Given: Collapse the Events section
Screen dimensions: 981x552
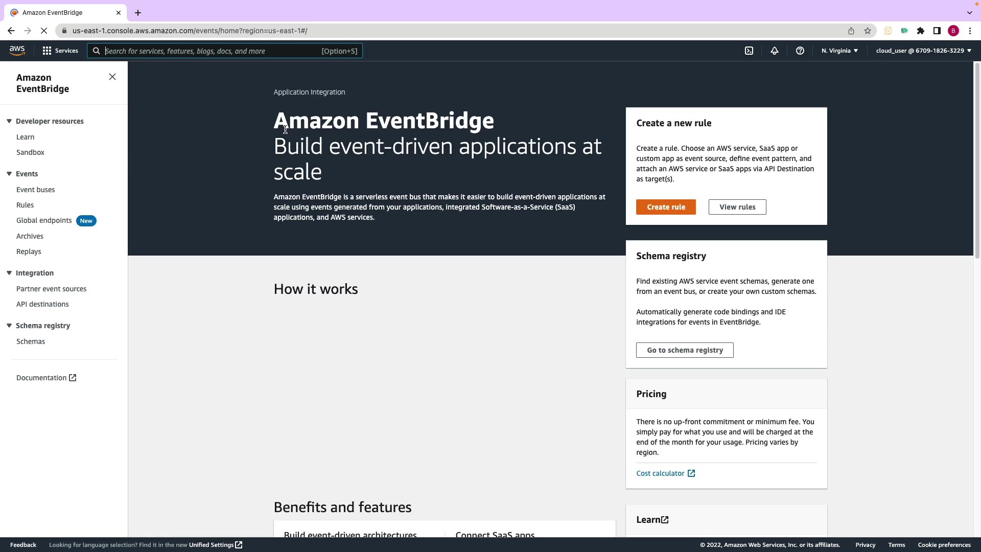Looking at the screenshot, I should pyautogui.click(x=9, y=174).
